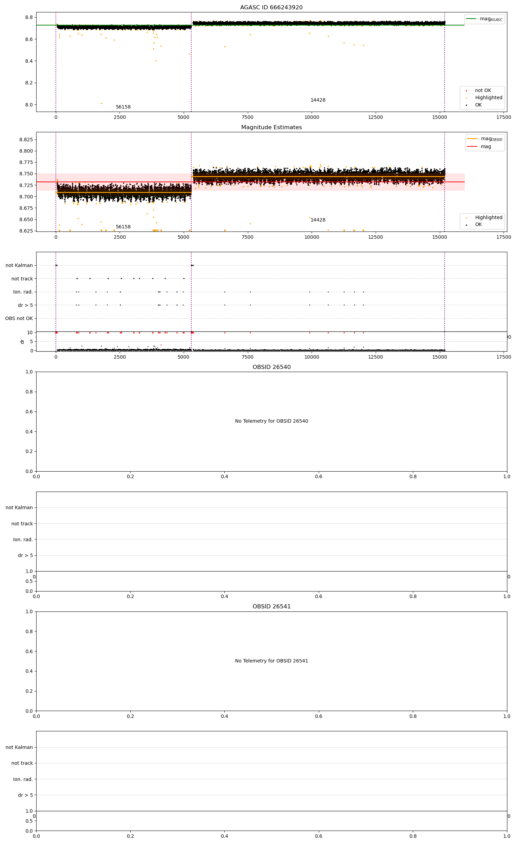The width and height of the screenshot is (517, 844).
Task: Click the green mag AGASC legend entry
Action: (x=484, y=19)
